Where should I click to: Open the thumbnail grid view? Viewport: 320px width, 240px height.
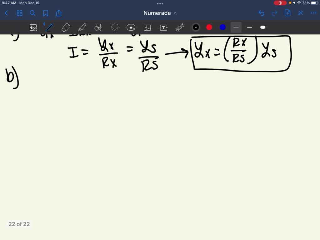pyautogui.click(x=20, y=13)
